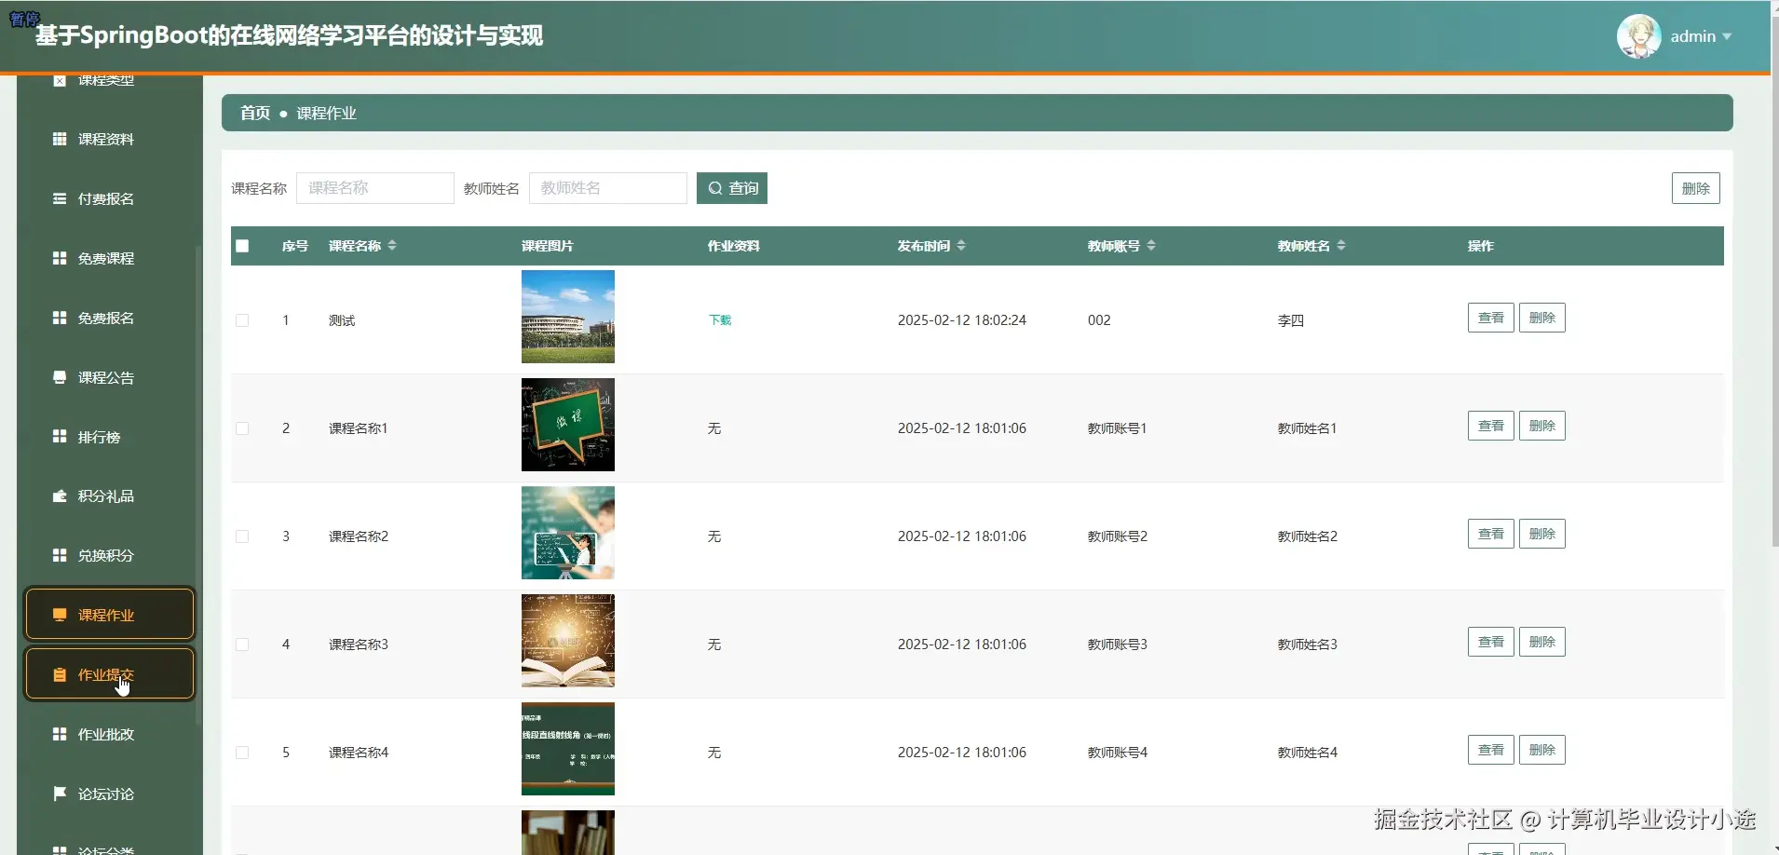Delete the 课程名称4 row

(1542, 750)
